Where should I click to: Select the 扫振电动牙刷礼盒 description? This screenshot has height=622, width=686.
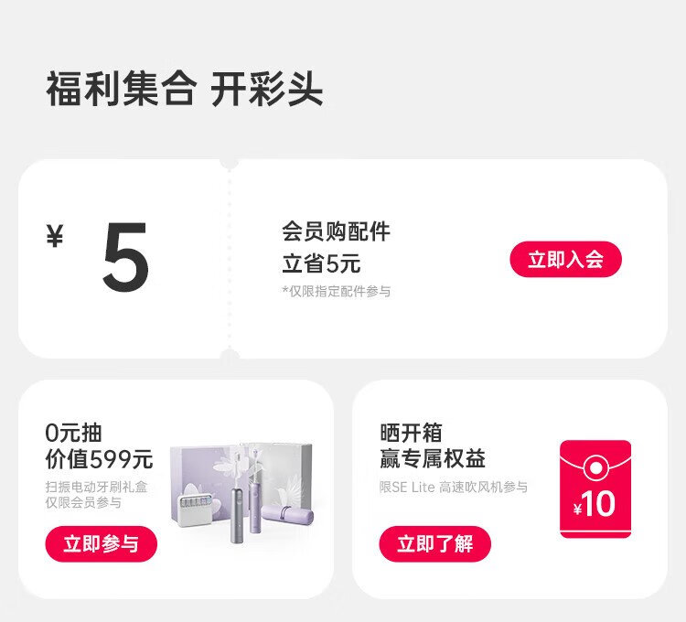96,487
